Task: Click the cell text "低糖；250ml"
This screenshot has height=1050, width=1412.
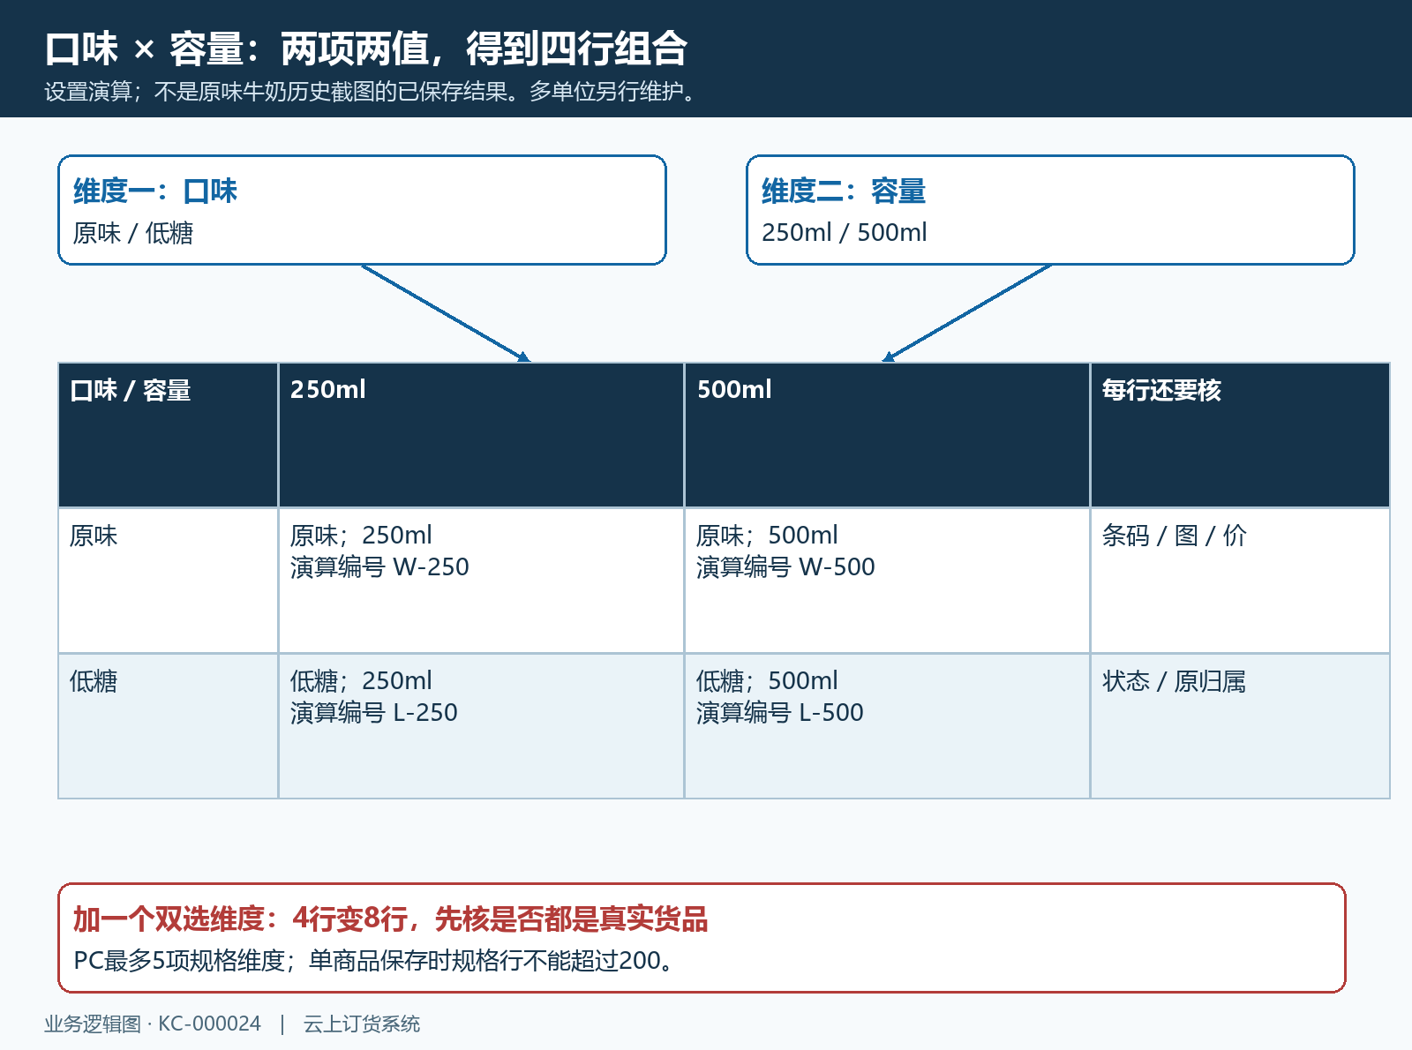Action: pyautogui.click(x=361, y=681)
